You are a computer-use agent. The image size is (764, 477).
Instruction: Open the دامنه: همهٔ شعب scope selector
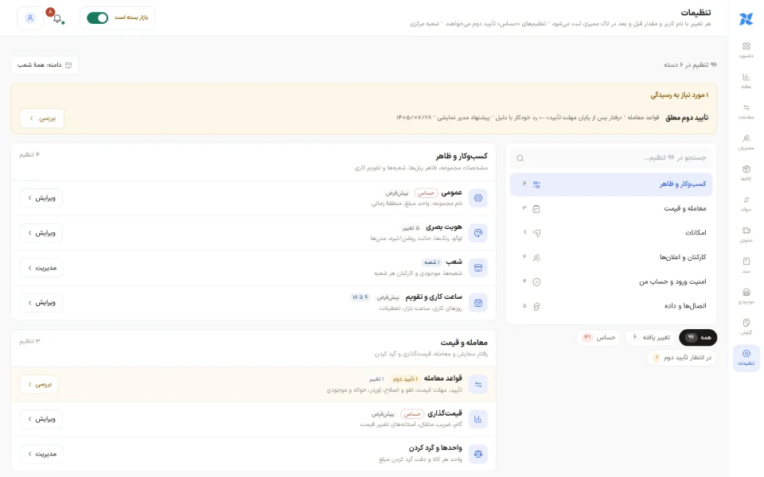(x=45, y=64)
